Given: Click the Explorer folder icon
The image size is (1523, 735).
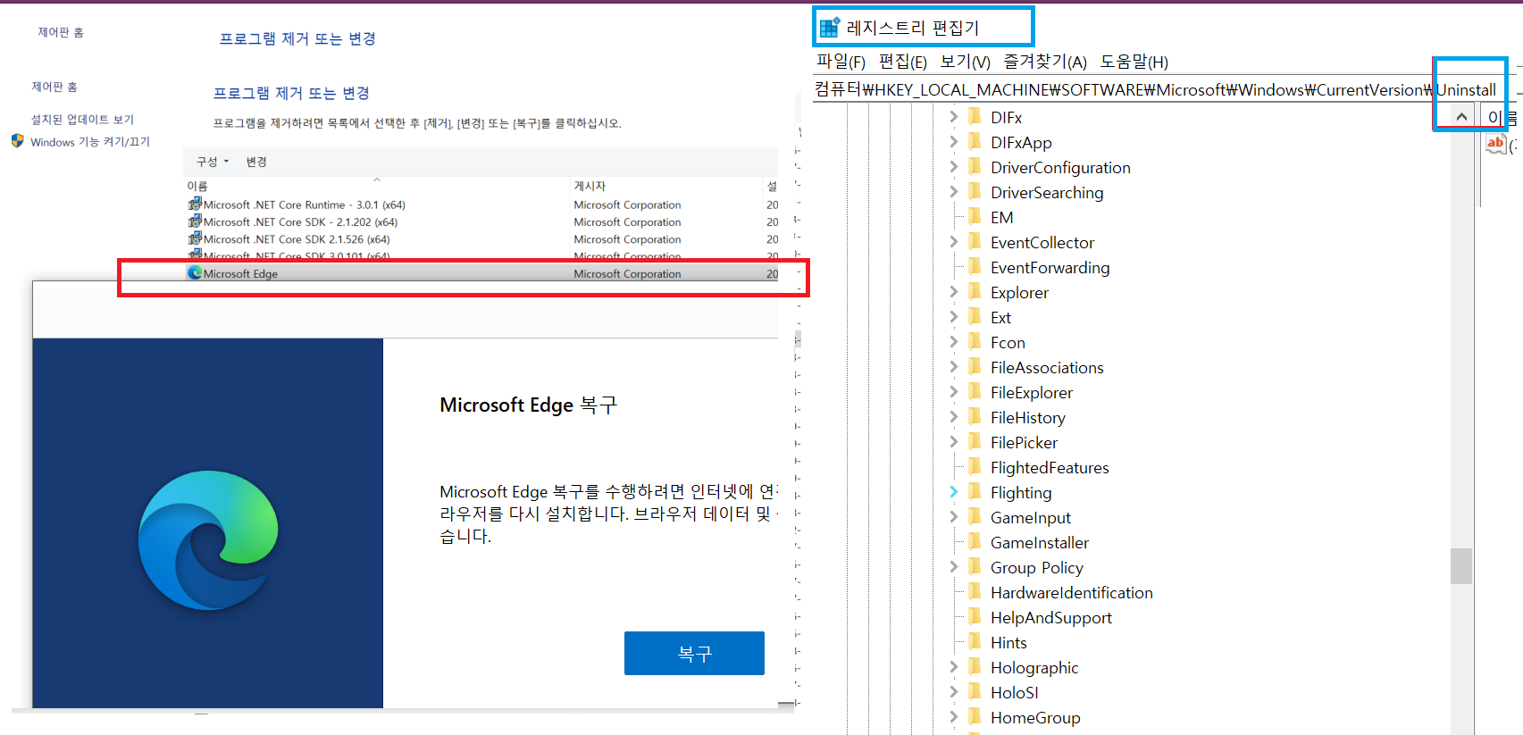Looking at the screenshot, I should (x=975, y=292).
